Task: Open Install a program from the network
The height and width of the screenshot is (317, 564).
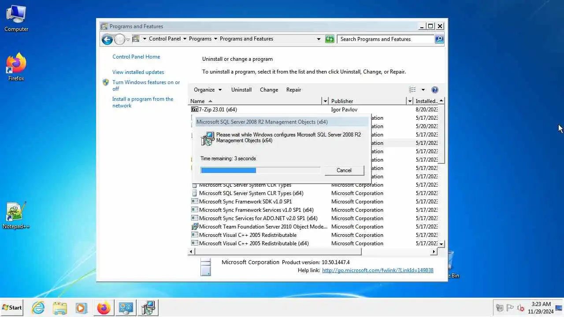Action: pyautogui.click(x=143, y=102)
